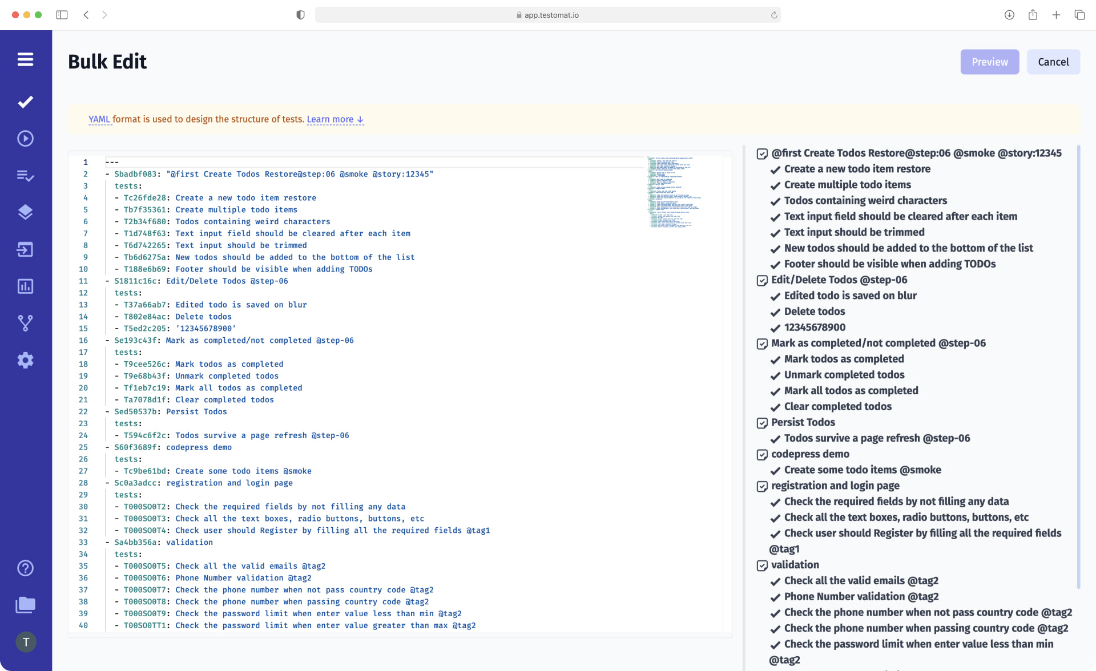Check the validation suite checkbox
The width and height of the screenshot is (1096, 671).
763,565
